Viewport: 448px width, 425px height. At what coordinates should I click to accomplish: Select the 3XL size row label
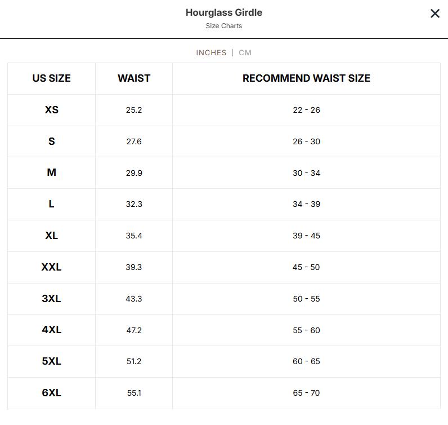(x=51, y=299)
